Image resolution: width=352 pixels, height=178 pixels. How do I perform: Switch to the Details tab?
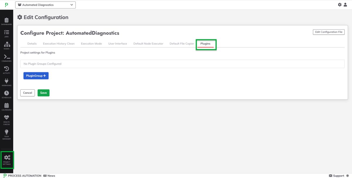click(x=32, y=43)
